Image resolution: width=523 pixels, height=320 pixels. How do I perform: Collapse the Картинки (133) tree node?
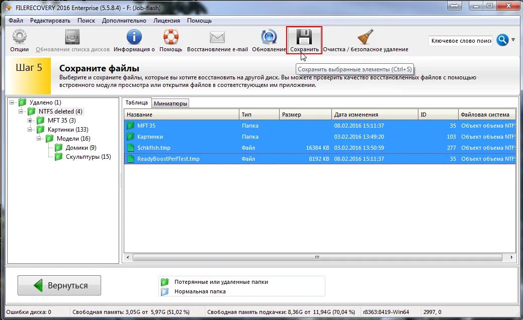(x=30, y=129)
